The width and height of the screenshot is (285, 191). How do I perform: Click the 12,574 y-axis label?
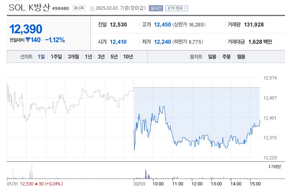coord(270,78)
